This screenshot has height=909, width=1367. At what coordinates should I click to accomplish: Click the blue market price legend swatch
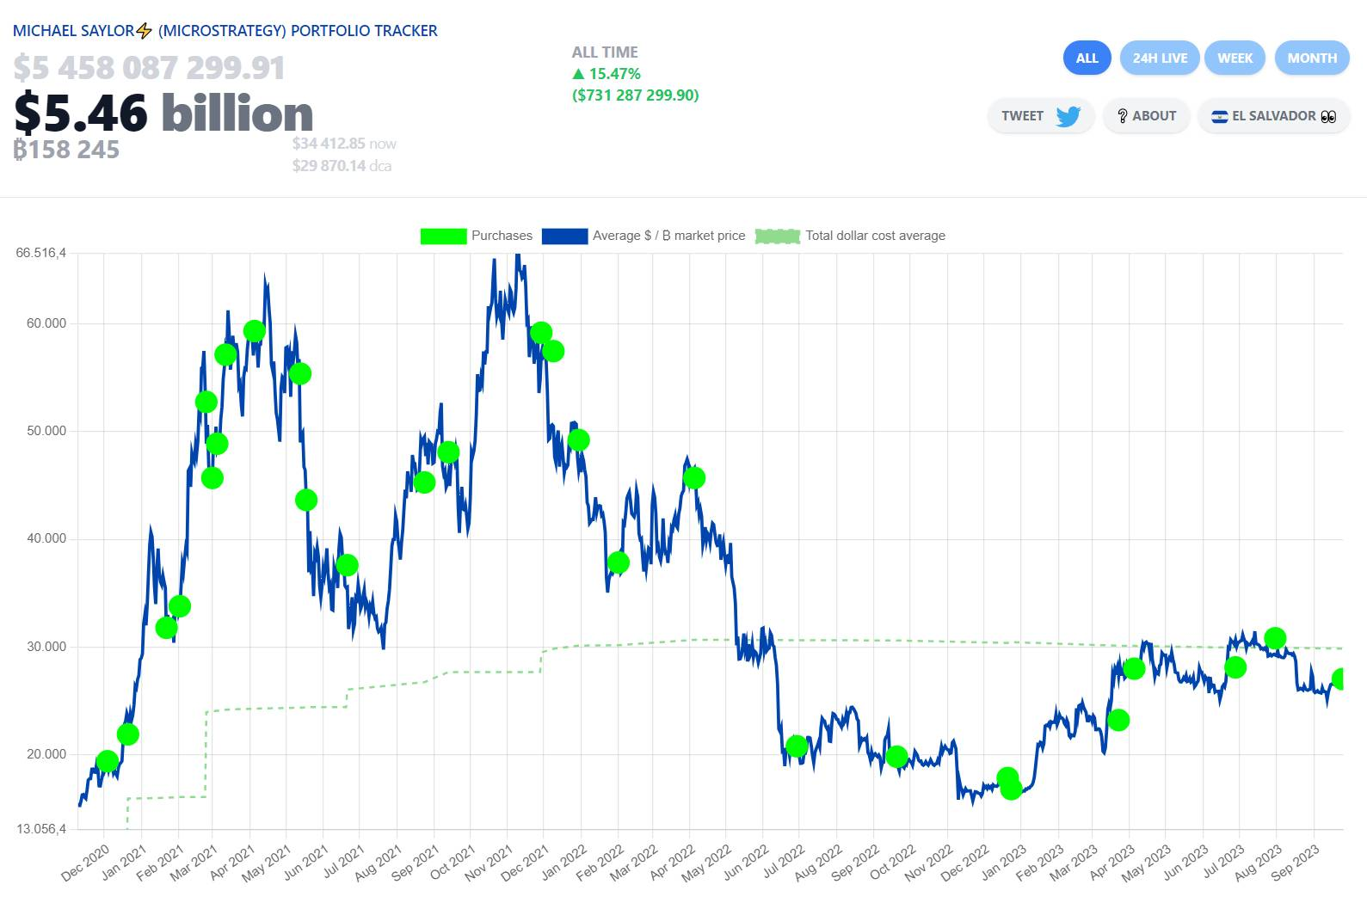click(564, 236)
